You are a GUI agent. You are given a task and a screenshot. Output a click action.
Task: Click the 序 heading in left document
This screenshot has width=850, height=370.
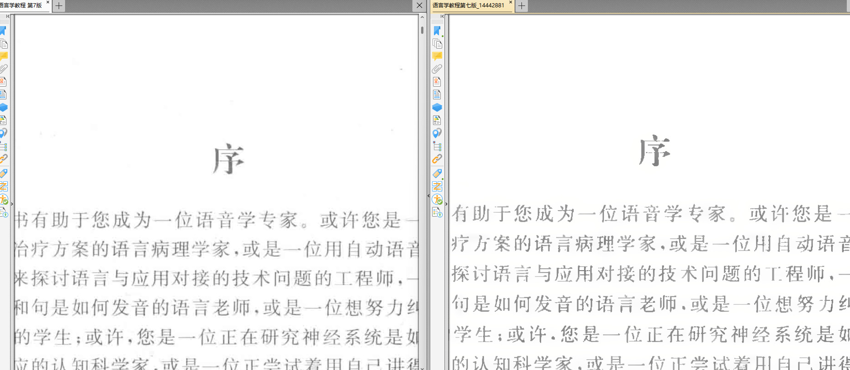point(228,159)
